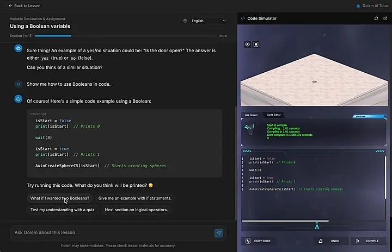Open the English language dropdown
The image size is (392, 252).
click(208, 21)
